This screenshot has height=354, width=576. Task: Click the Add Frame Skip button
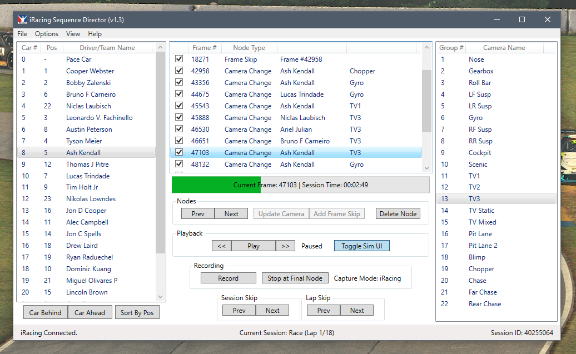point(337,214)
